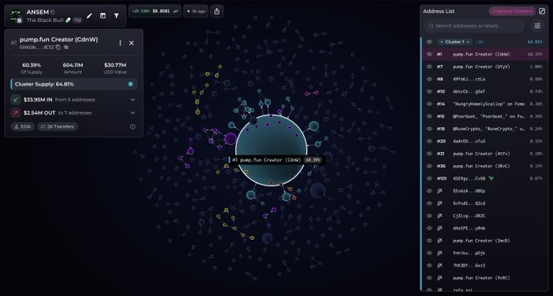Click contract icon beside EEoézA...UBEp
The width and height of the screenshot is (553, 296).
click(x=440, y=191)
